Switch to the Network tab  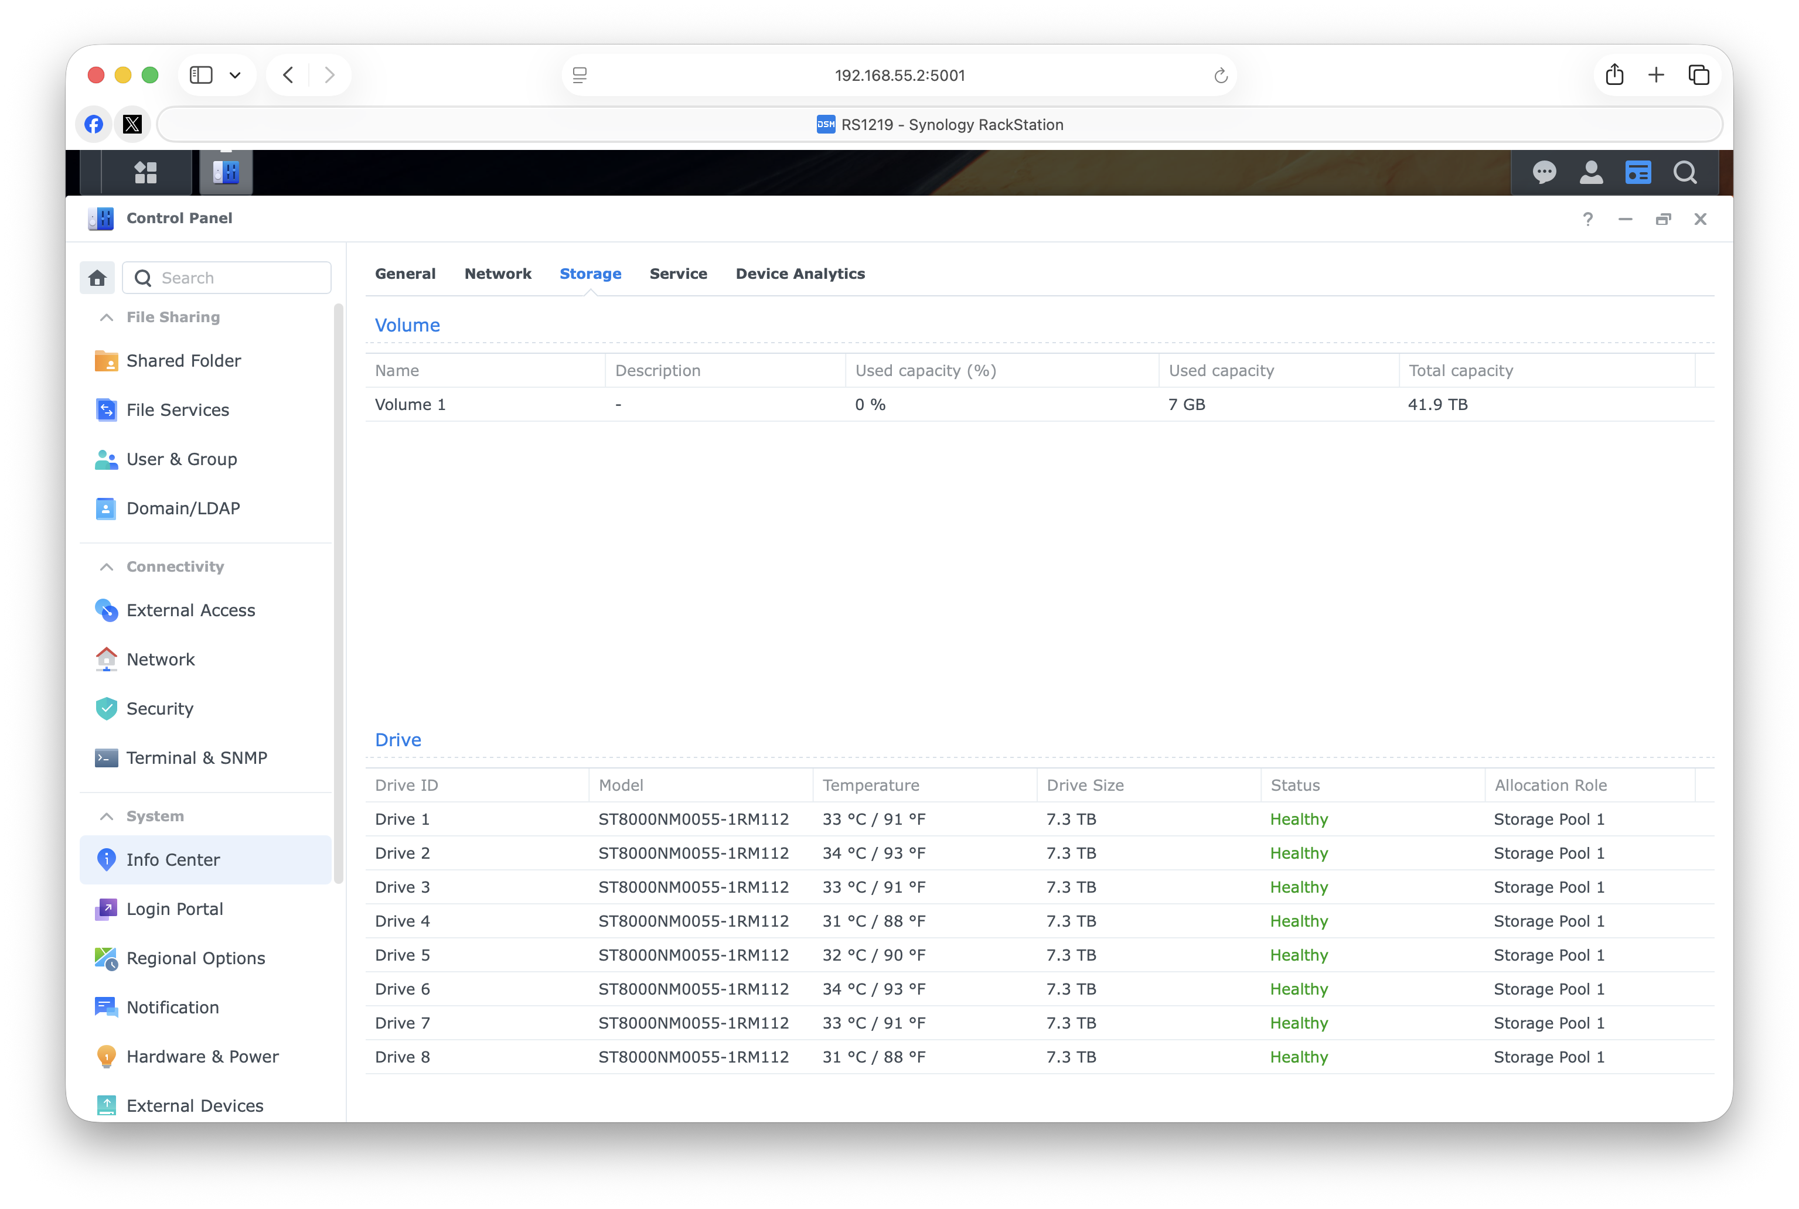coord(498,275)
